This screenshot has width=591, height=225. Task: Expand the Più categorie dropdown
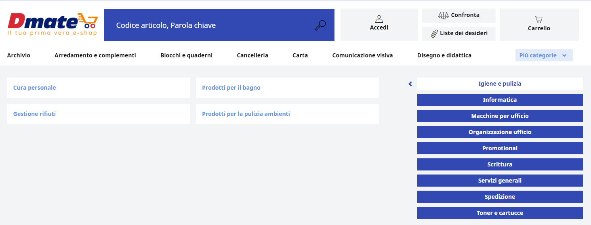544,55
